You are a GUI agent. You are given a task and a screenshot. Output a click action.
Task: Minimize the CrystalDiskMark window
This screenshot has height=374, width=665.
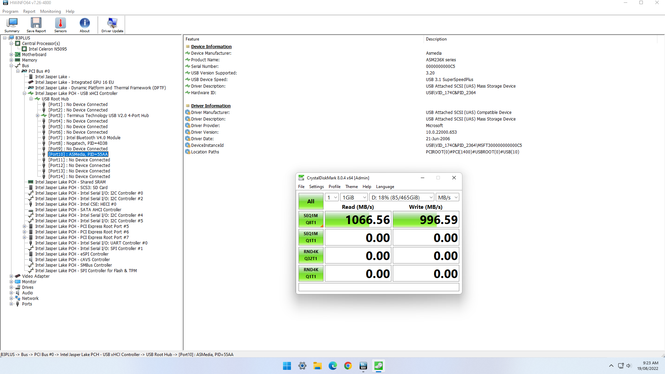[422, 178]
